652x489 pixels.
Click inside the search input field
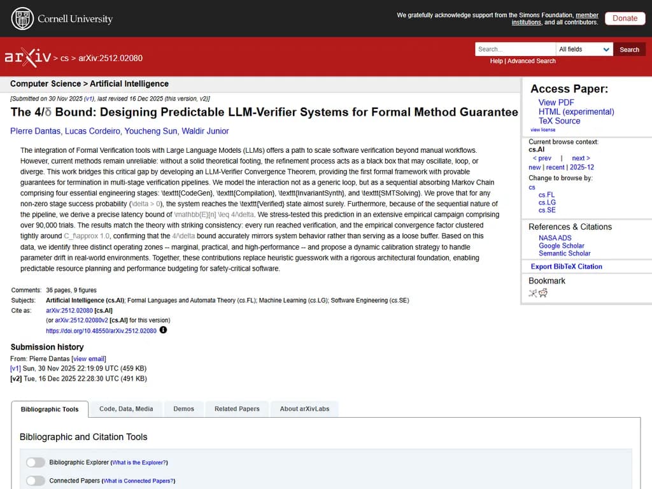(x=514, y=49)
